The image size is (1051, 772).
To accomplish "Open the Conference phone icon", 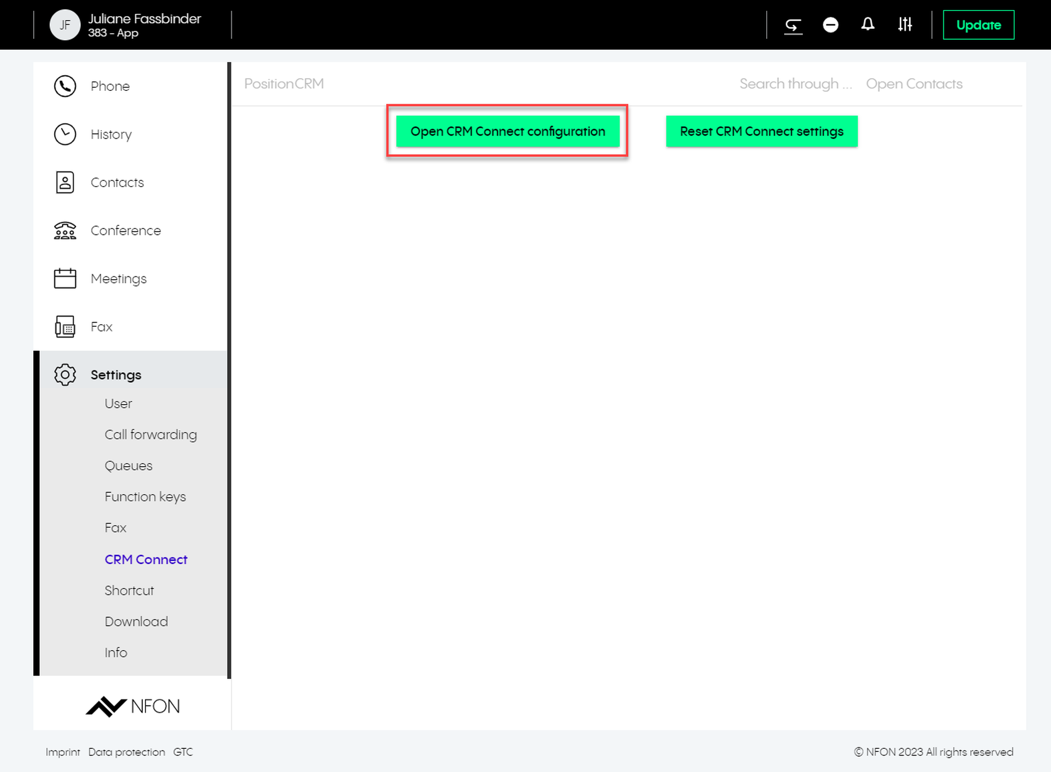I will point(65,231).
